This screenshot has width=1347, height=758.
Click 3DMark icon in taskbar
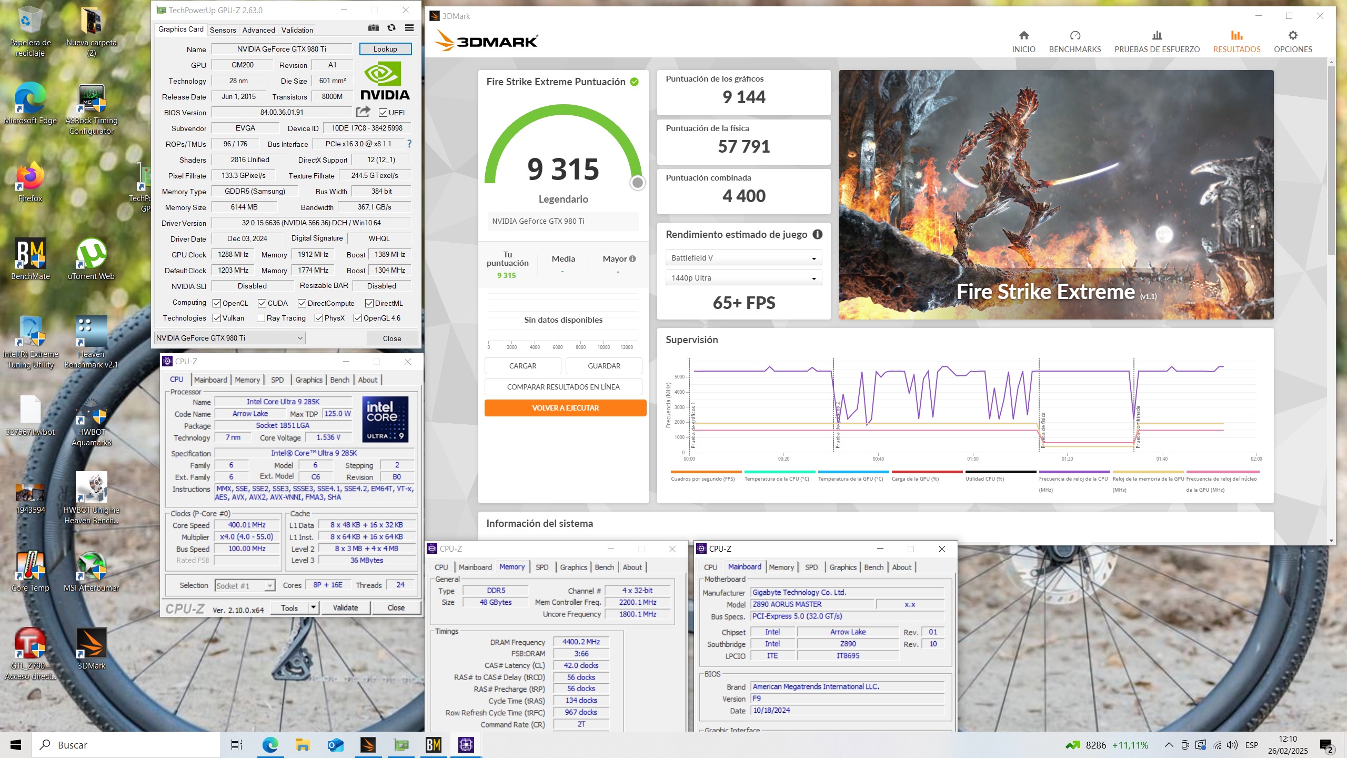click(368, 745)
